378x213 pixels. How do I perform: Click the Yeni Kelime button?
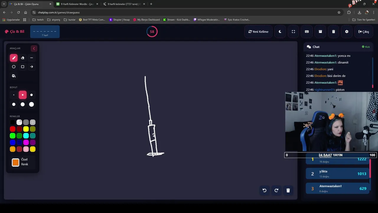click(x=258, y=32)
